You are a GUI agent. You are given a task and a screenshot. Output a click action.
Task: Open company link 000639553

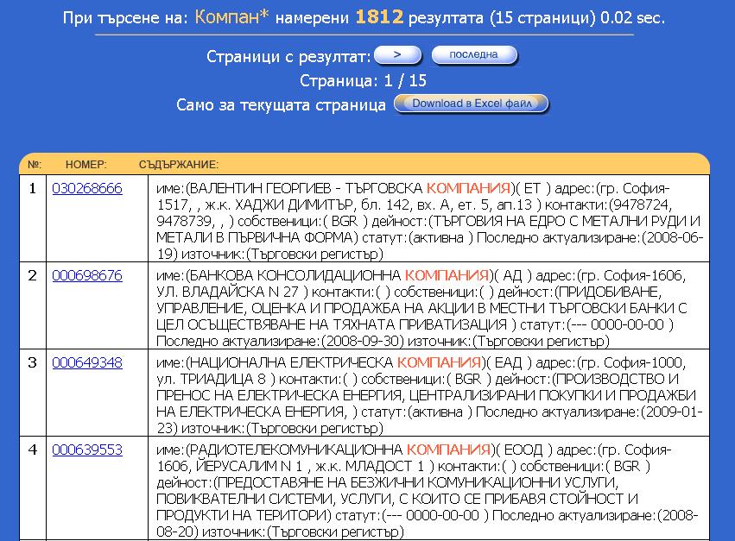[x=87, y=450]
